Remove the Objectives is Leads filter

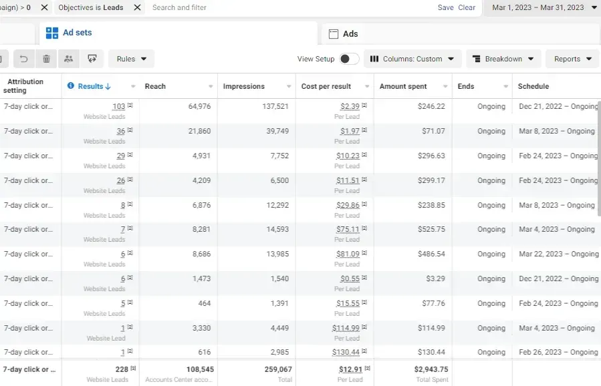click(x=137, y=7)
